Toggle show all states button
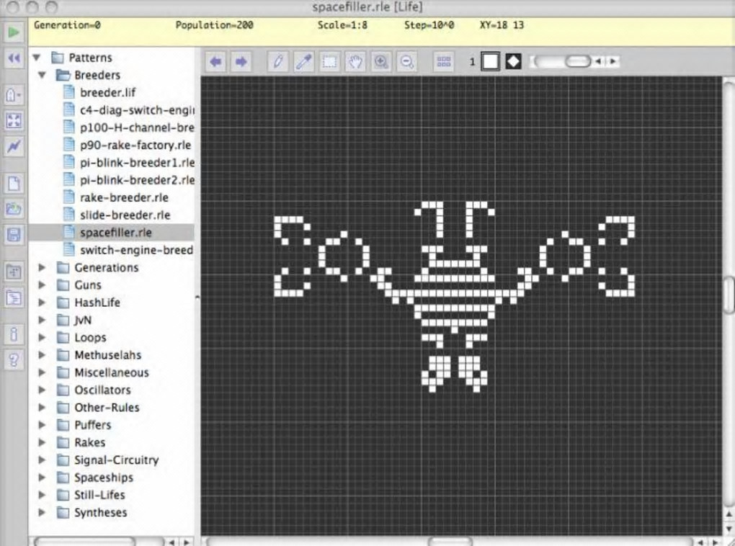This screenshot has height=546, width=735. [443, 62]
